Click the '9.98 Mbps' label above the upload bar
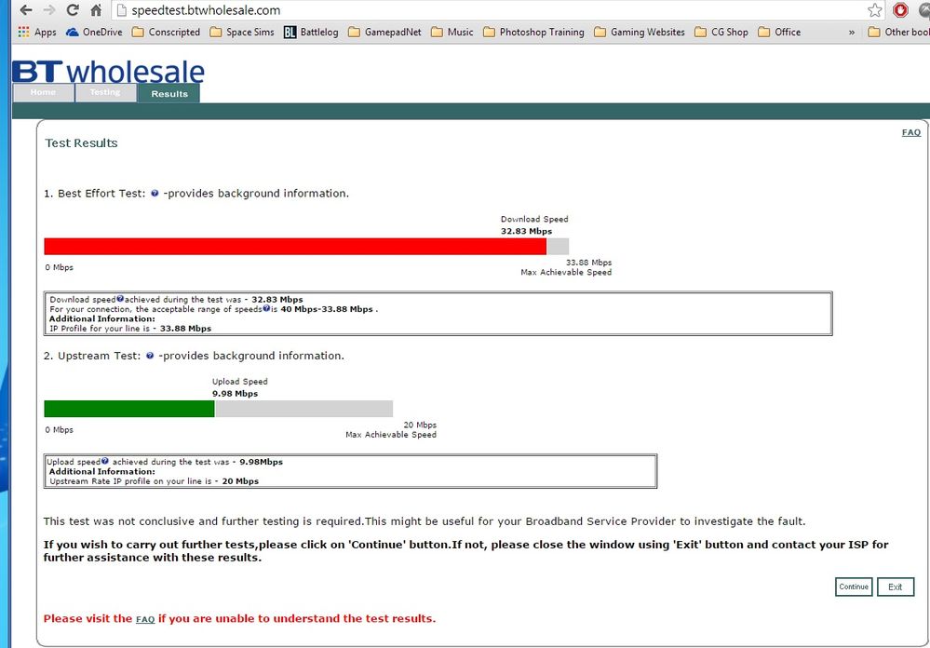Viewport: 930px width, 648px height. pos(235,394)
